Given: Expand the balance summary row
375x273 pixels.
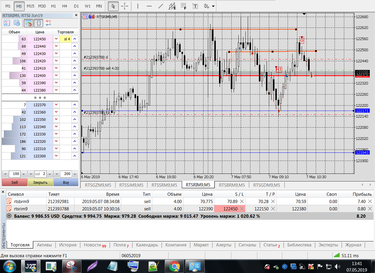Looking at the screenshot, I should [9, 216].
